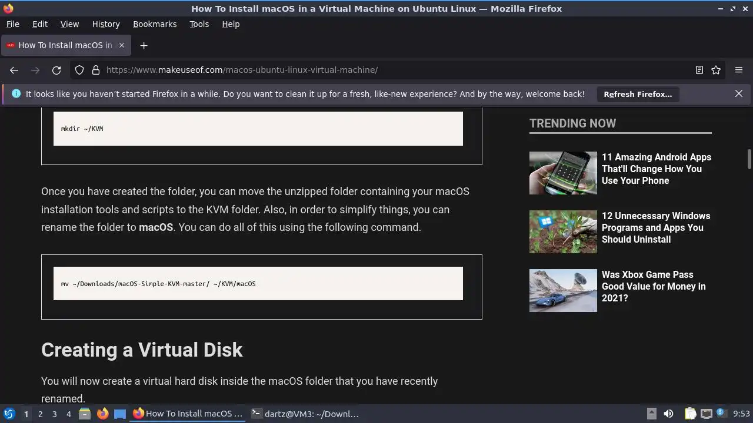This screenshot has width=753, height=423.
Task: Open the removable media eject tray icon
Action: click(x=651, y=414)
